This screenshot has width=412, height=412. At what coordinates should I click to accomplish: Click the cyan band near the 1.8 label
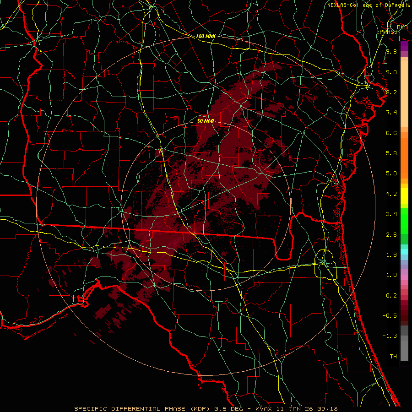point(404,252)
